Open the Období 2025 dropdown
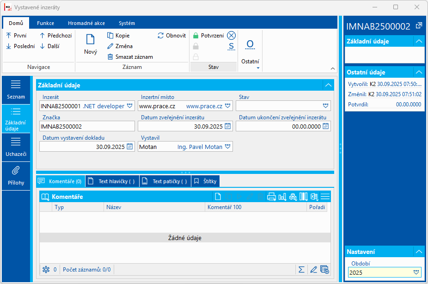The height and width of the screenshot is (284, 428). (x=416, y=272)
